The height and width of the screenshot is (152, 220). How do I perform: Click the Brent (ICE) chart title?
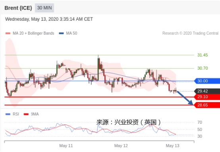[18, 8]
